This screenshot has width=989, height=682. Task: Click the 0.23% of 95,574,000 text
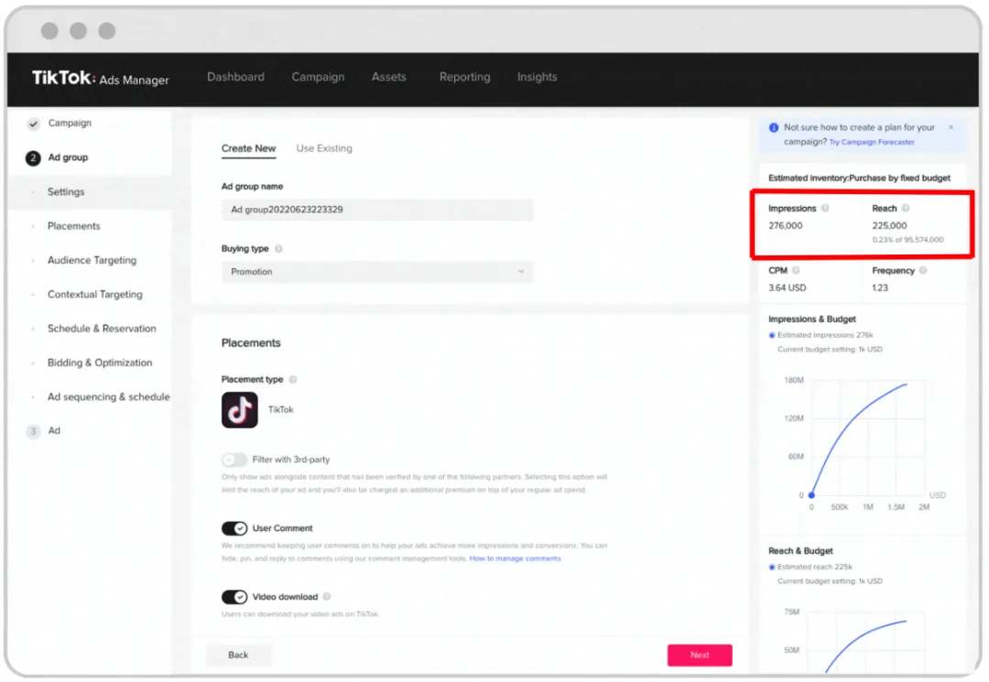[x=908, y=240]
